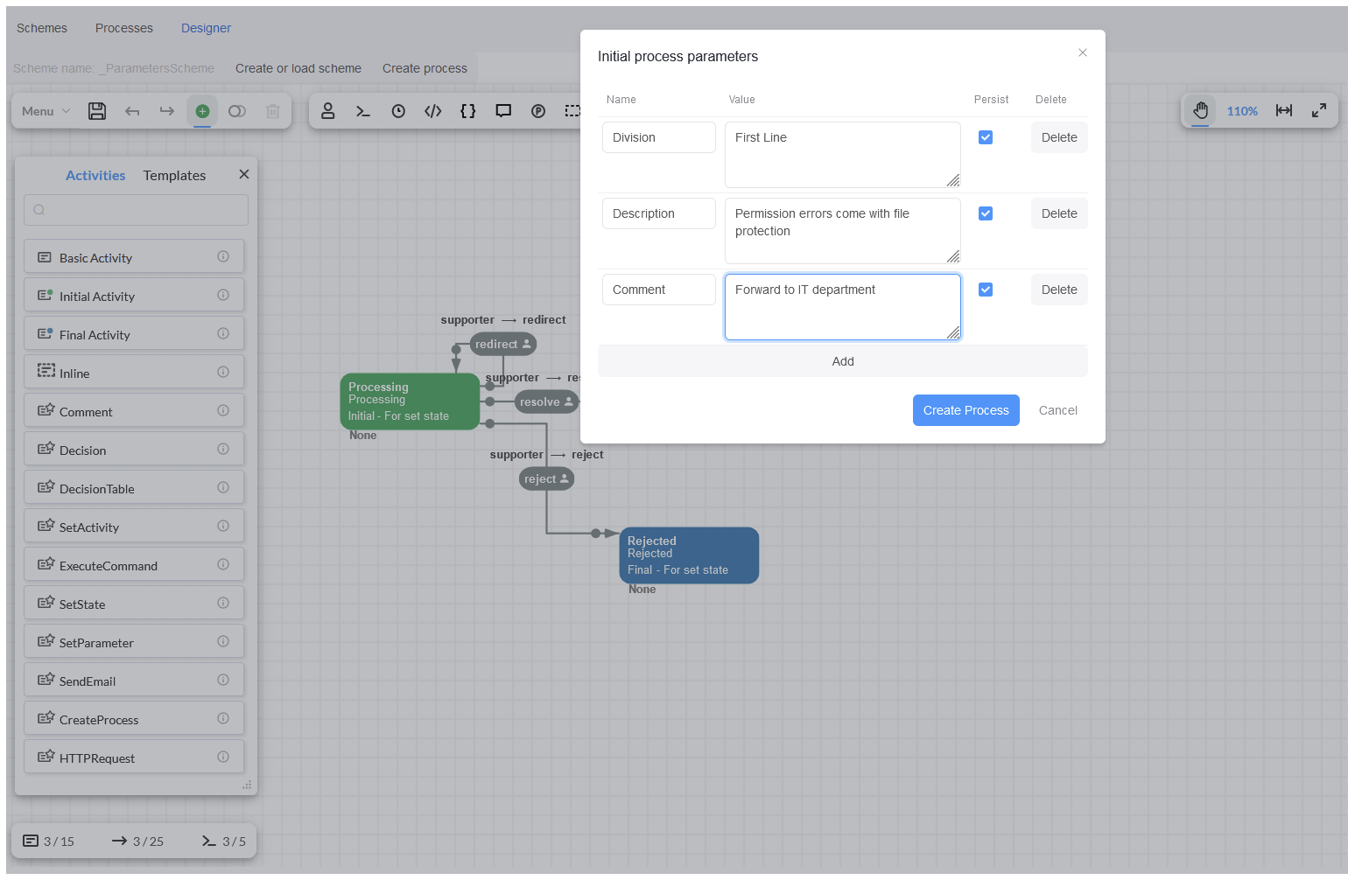The image size is (1355, 880).
Task: Open the localization speech bubble icon
Action: coord(503,111)
